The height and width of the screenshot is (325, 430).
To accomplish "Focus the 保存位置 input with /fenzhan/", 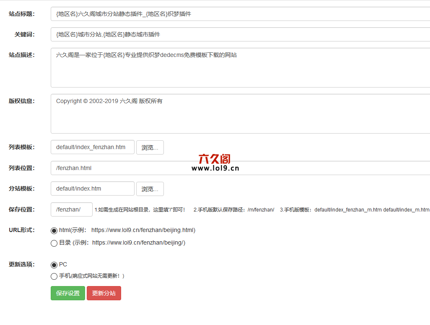I will [72, 209].
